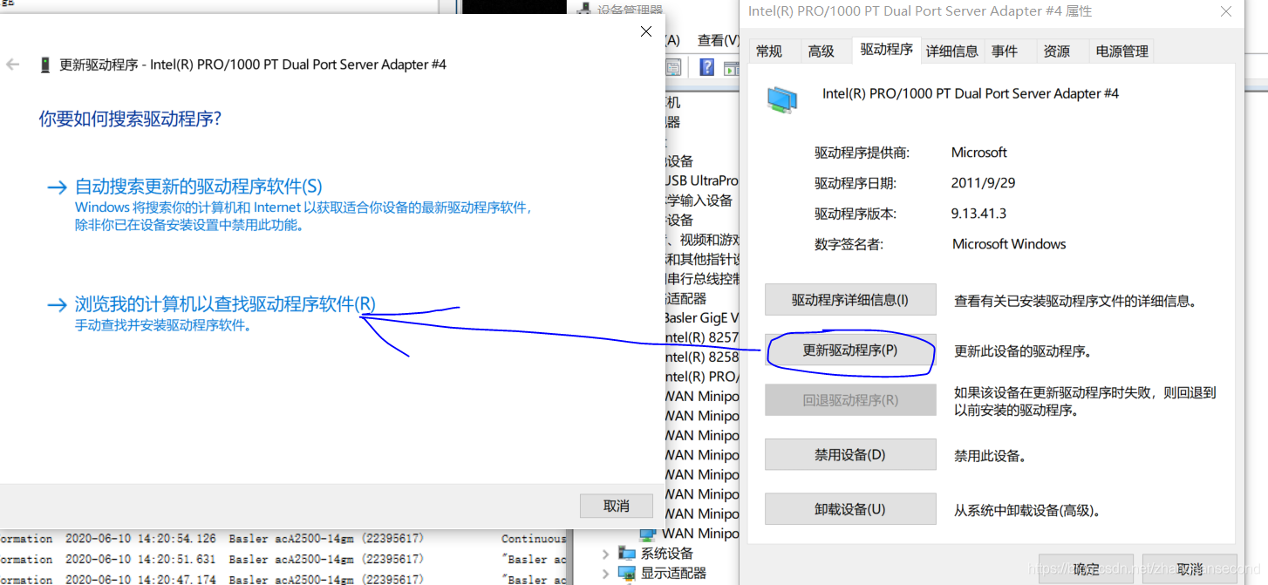Open the 电源管理 tab
1268x585 pixels.
[1122, 51]
